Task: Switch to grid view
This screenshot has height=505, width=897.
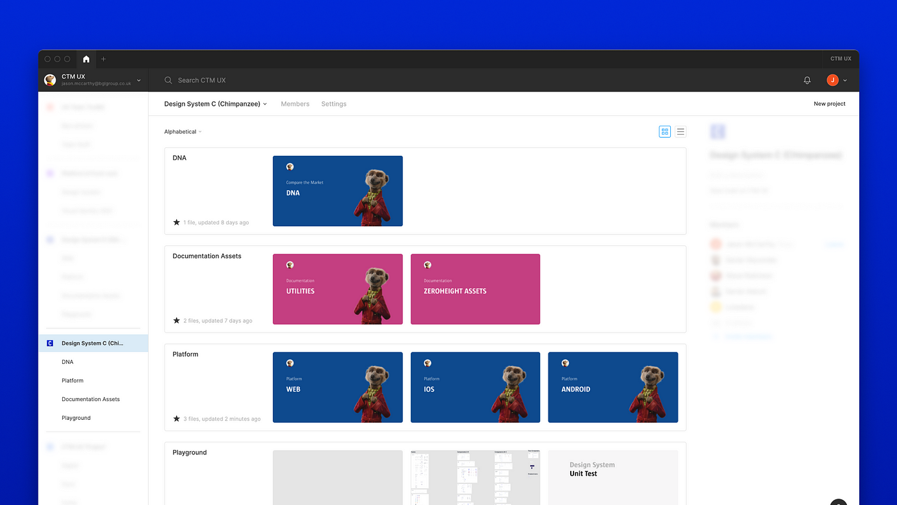Action: pyautogui.click(x=665, y=131)
